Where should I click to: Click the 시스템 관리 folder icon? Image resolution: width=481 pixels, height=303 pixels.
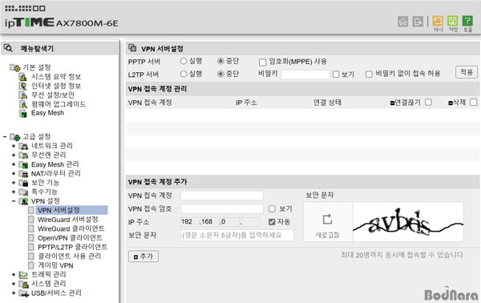23,284
